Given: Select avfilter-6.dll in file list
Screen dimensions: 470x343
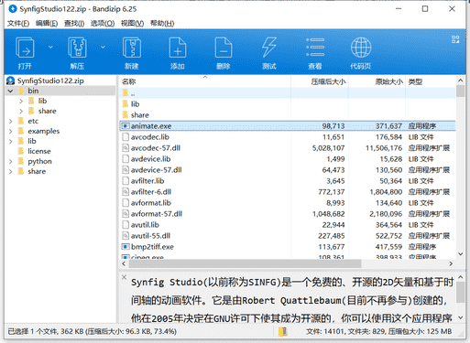Looking at the screenshot, I should (288, 192).
